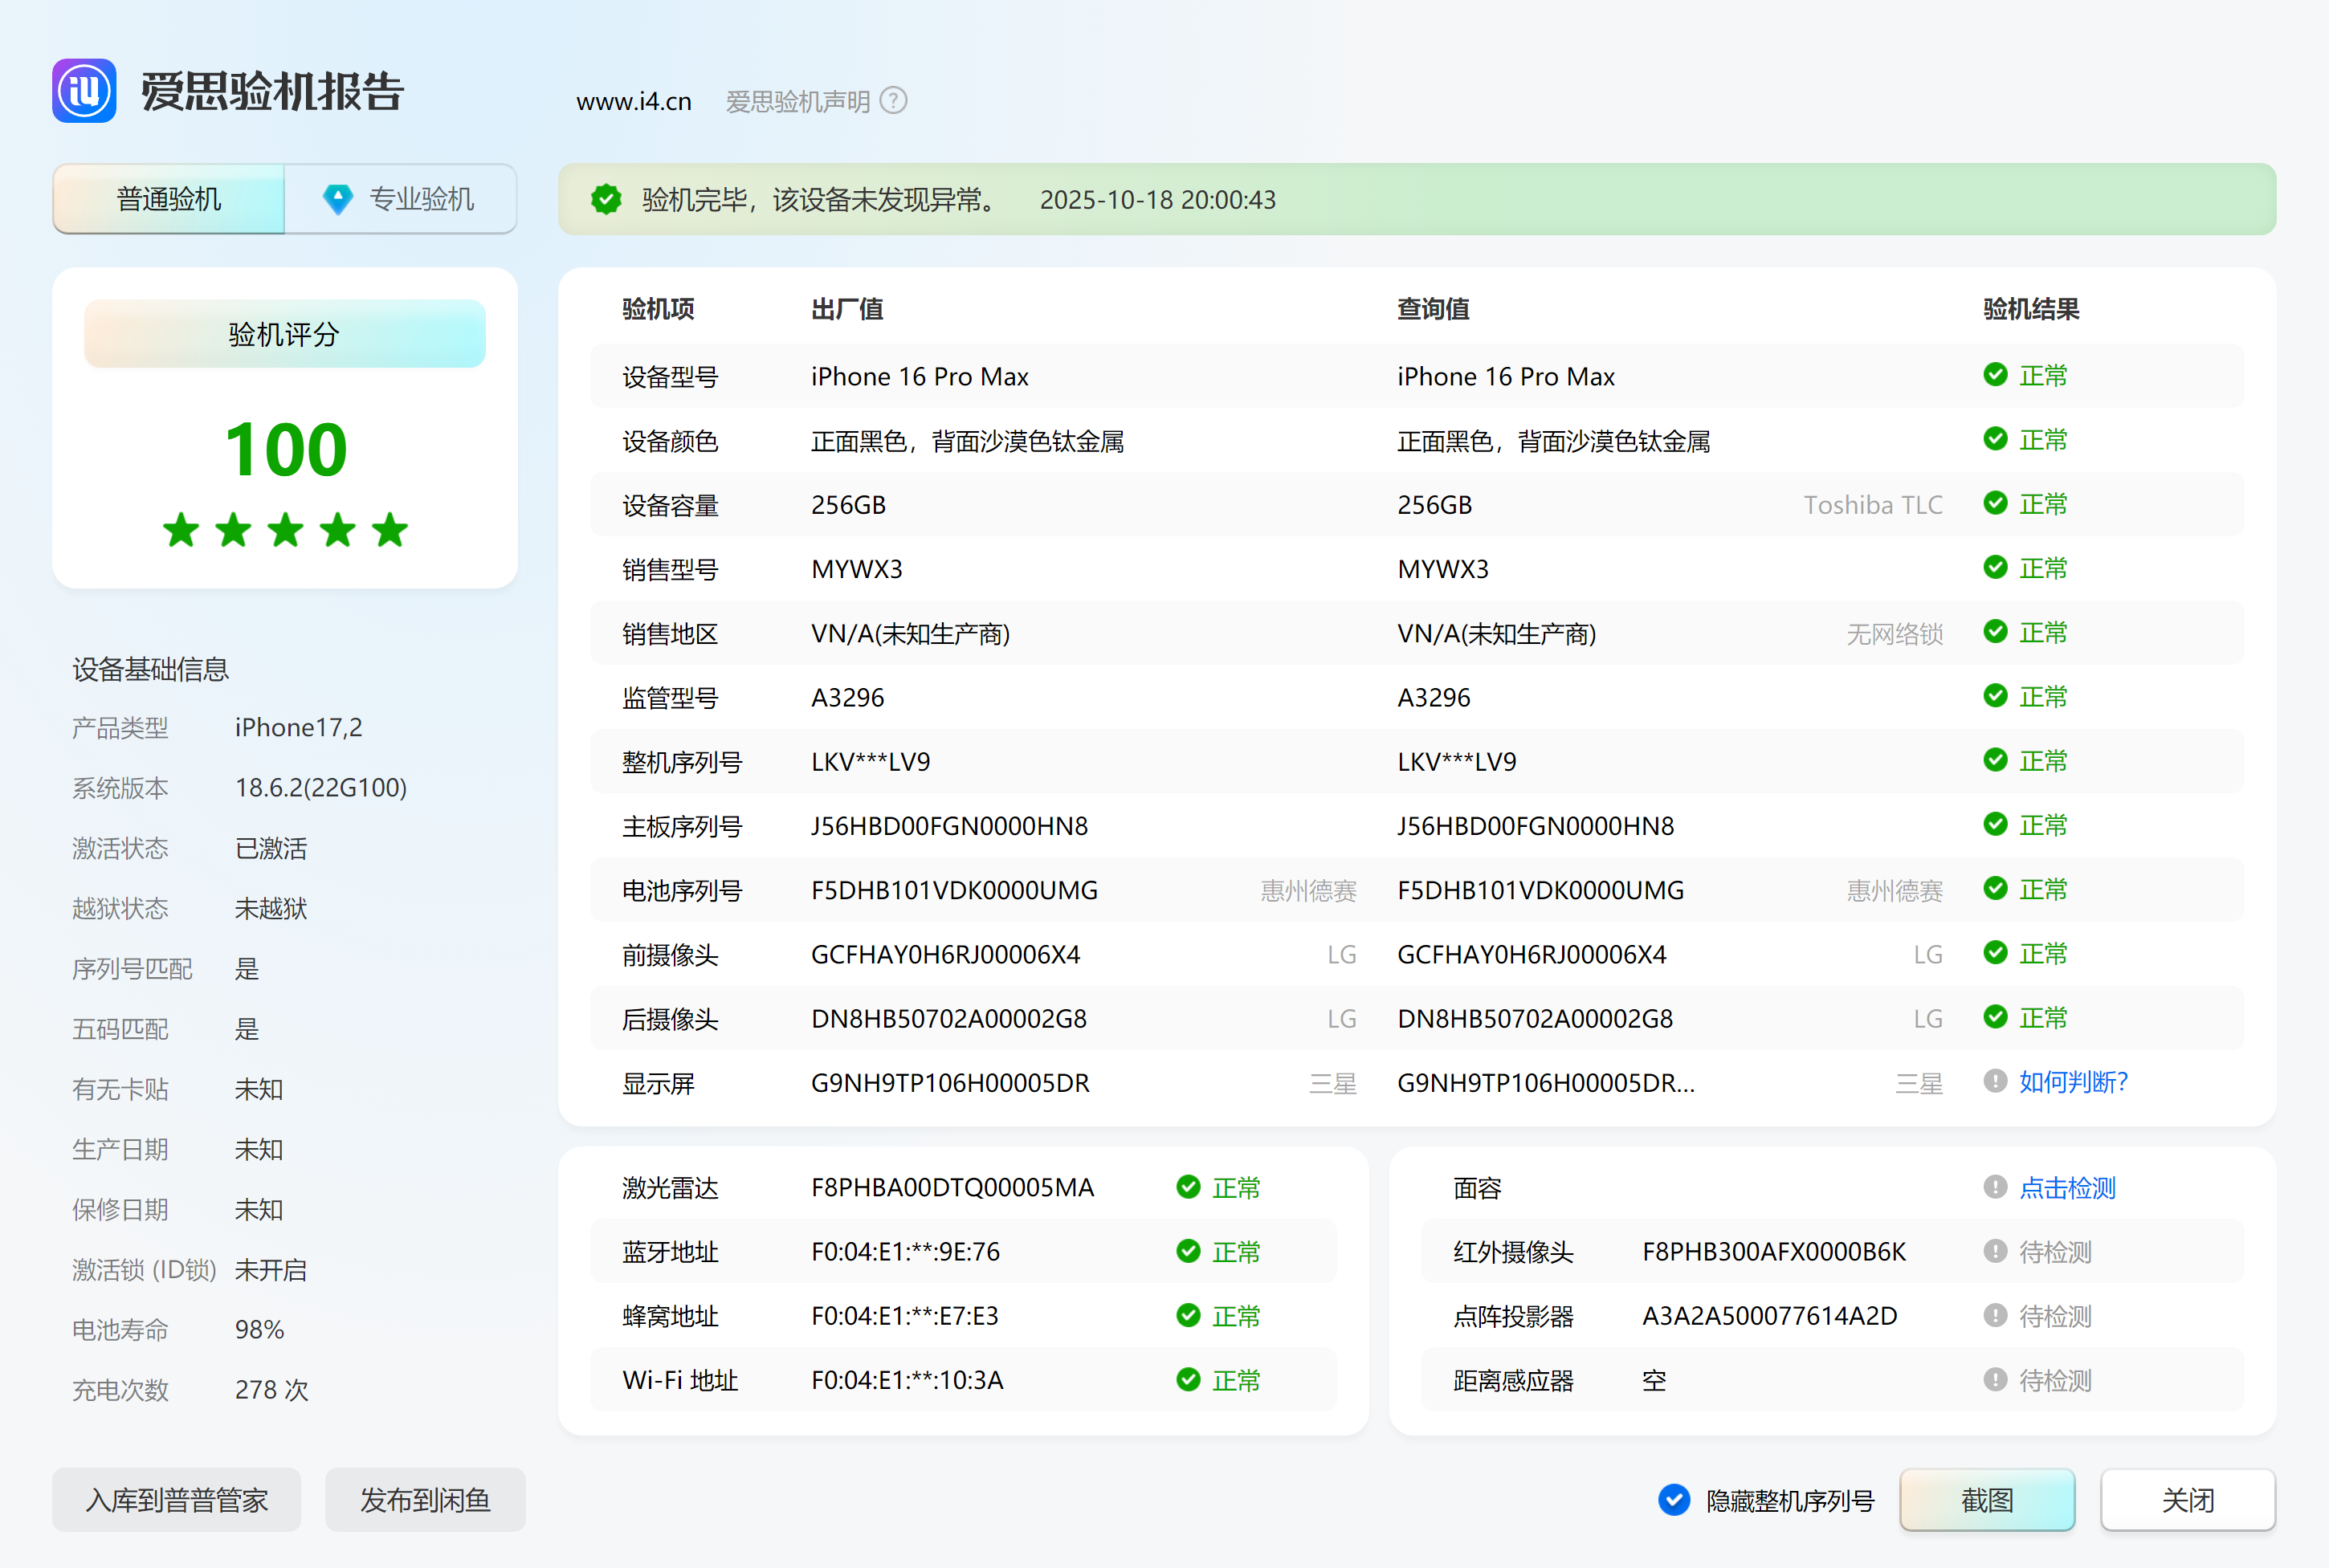Click the 截图 screenshot button

point(1987,1499)
